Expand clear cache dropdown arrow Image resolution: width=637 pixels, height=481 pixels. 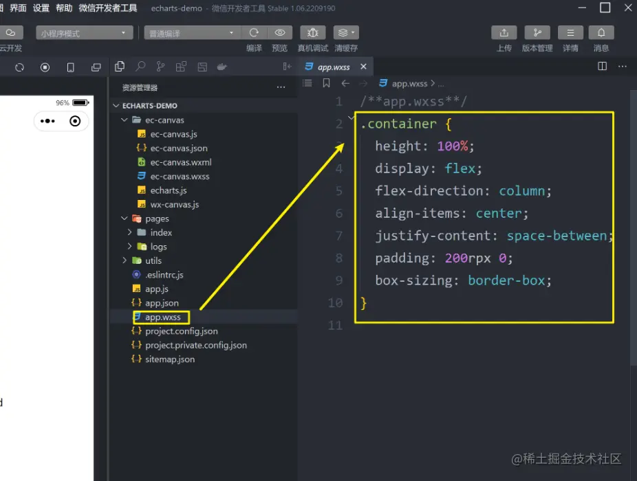click(x=353, y=32)
